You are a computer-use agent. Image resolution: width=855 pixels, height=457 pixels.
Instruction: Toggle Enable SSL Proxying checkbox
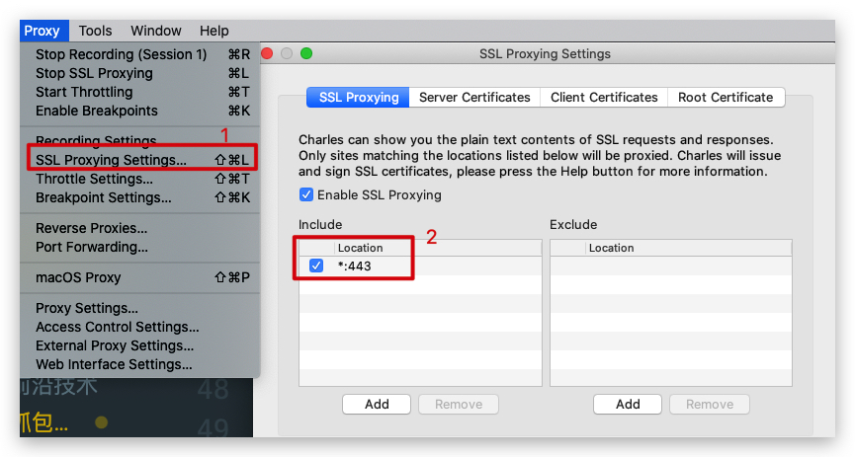pyautogui.click(x=306, y=194)
